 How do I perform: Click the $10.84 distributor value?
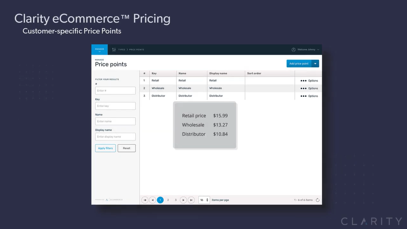click(220, 134)
